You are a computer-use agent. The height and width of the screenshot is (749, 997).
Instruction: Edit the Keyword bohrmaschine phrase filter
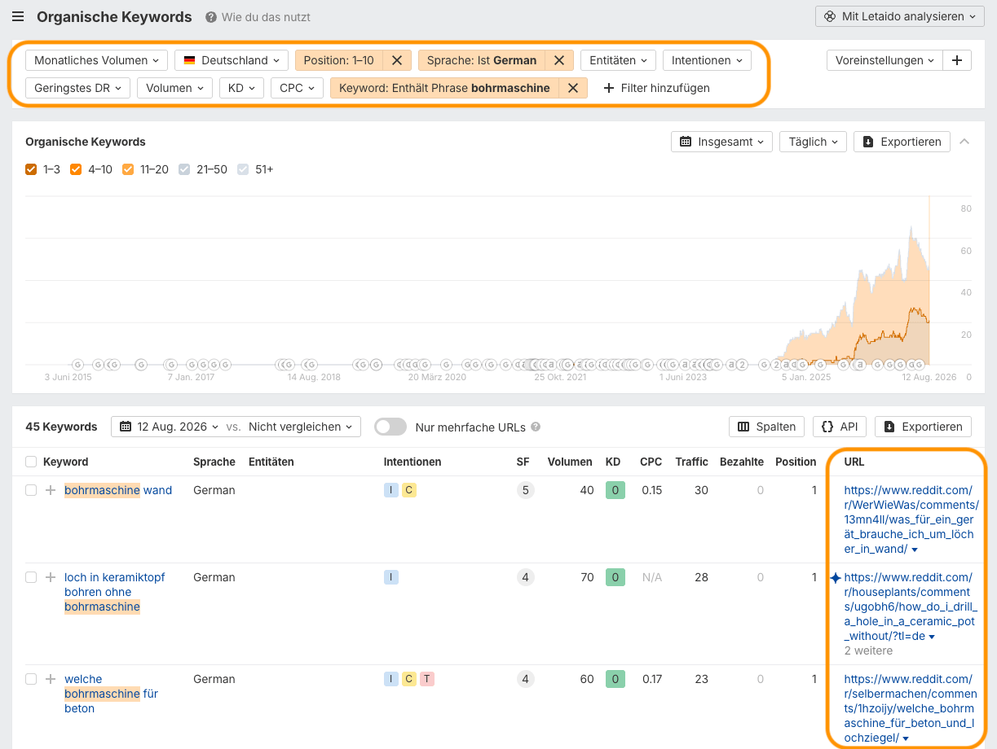point(444,88)
